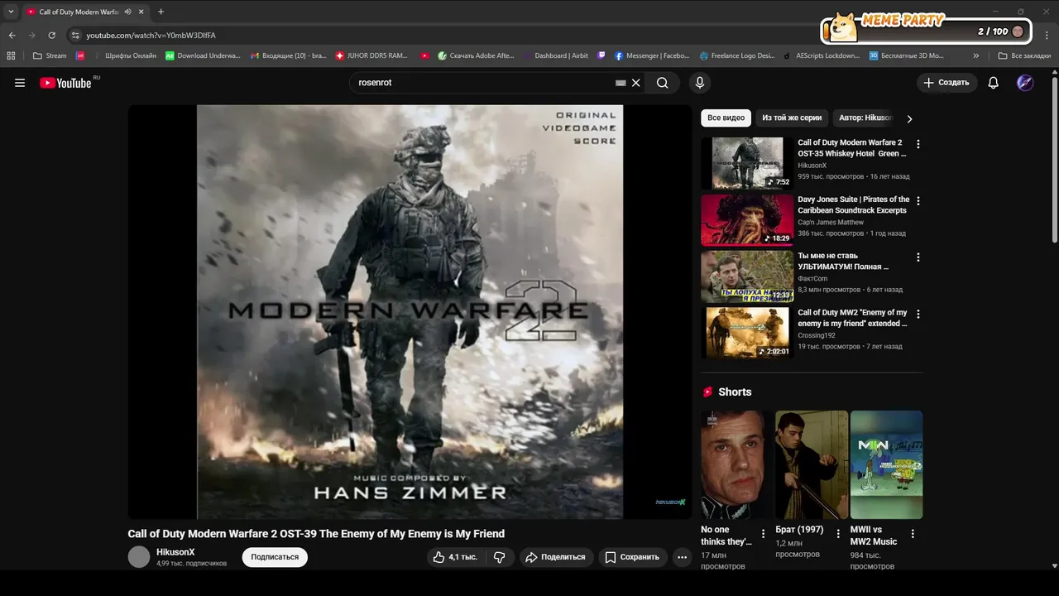Click the video player Modern Warfare 2 cover
Screen dimensions: 1059x596
pyautogui.click(x=410, y=311)
